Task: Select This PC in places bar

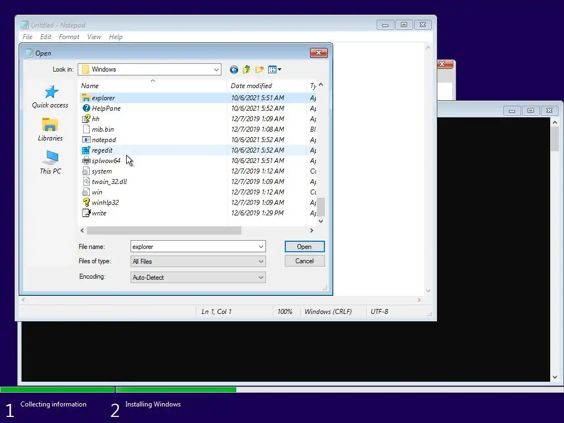Action: (x=50, y=162)
